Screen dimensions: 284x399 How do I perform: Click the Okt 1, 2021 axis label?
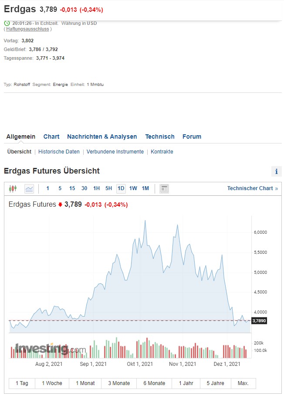tap(140, 364)
